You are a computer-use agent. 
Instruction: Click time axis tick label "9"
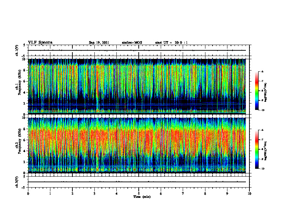(x=227, y=194)
